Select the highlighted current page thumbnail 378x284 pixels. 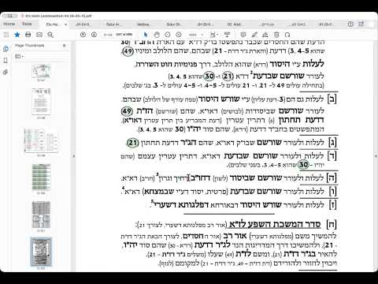tap(41, 252)
